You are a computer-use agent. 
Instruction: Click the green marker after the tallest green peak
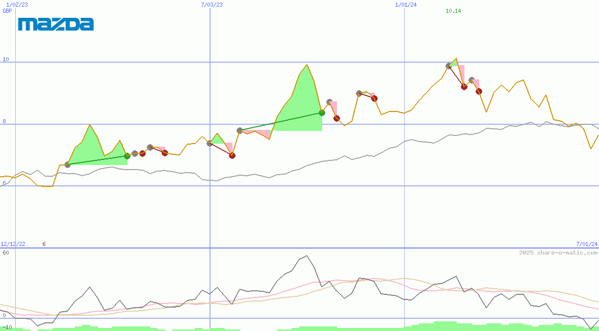click(322, 113)
